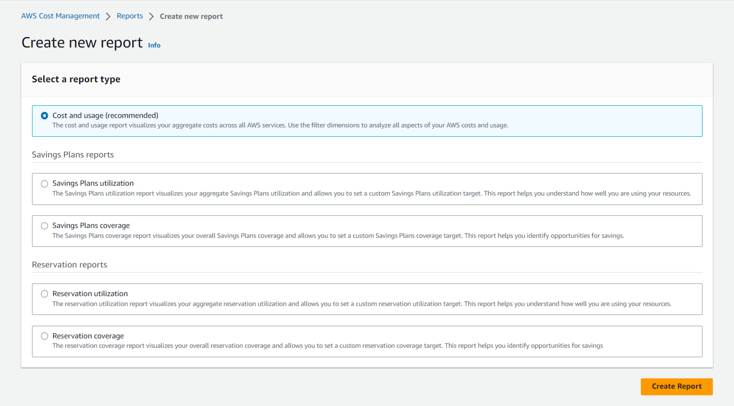Click the Create Report button
The height and width of the screenshot is (406, 734).
(676, 386)
